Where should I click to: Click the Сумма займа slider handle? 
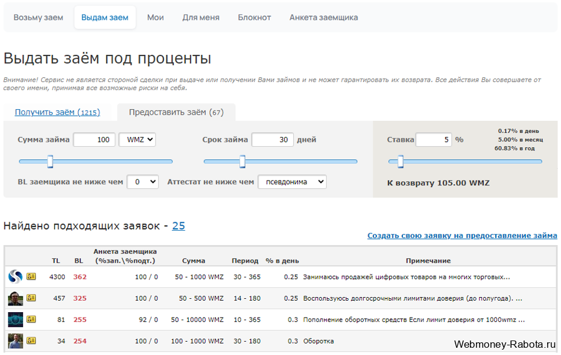pyautogui.click(x=51, y=161)
